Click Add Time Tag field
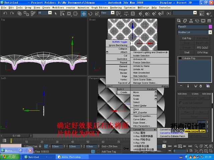The height and width of the screenshot is (160, 214). (x=109, y=152)
